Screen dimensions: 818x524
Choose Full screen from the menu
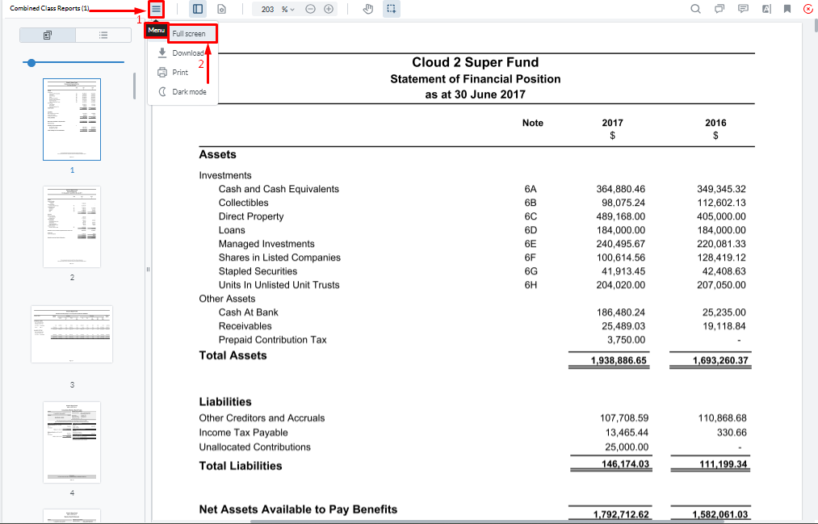tap(189, 33)
